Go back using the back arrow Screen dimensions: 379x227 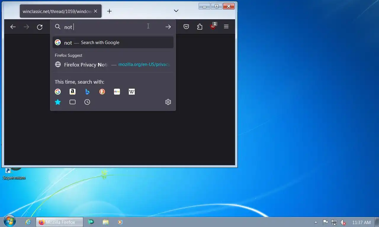click(x=13, y=27)
